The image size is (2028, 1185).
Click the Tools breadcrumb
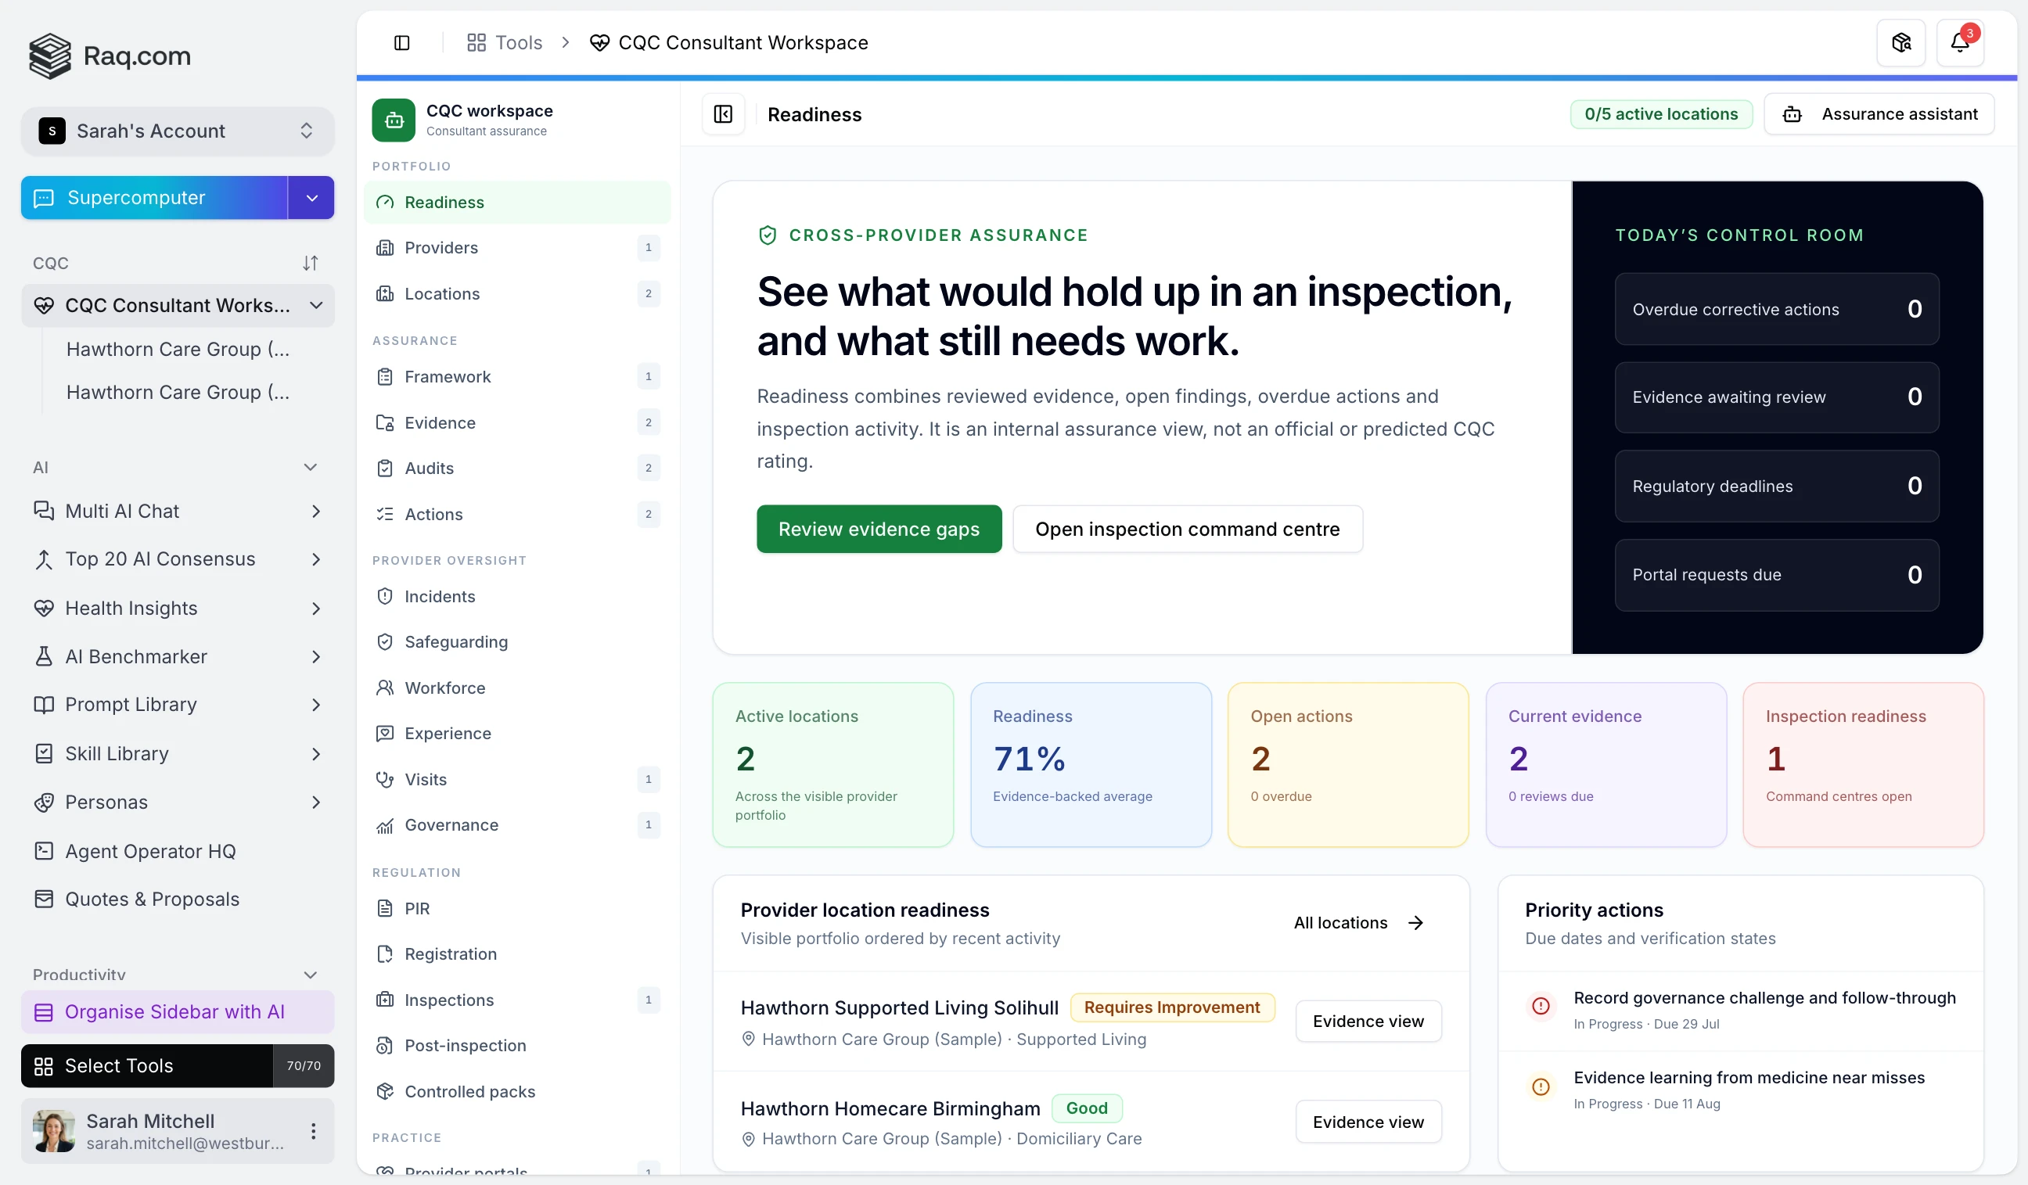click(x=505, y=43)
